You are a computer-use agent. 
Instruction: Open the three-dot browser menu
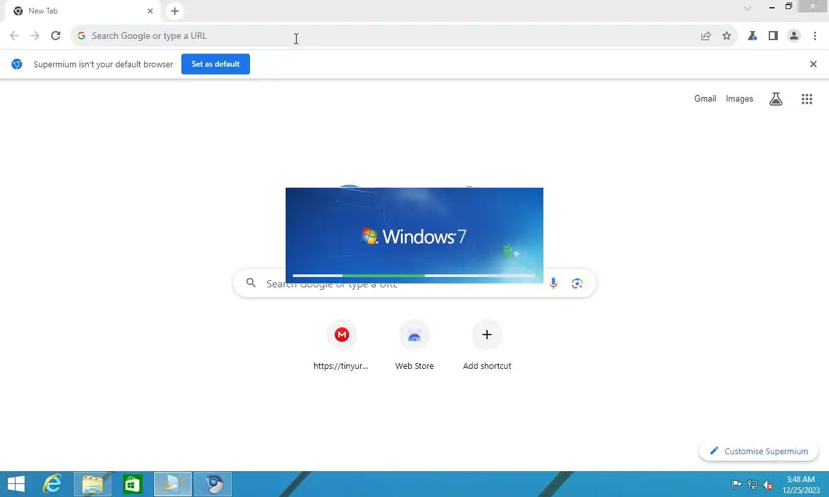point(815,36)
